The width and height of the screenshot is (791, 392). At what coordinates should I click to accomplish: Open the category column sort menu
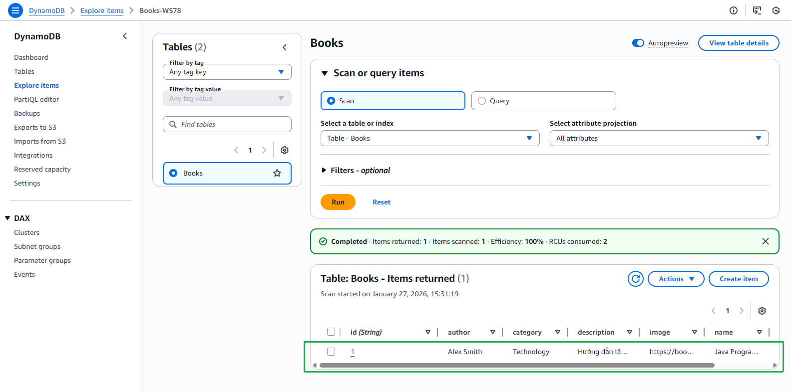pyautogui.click(x=558, y=332)
